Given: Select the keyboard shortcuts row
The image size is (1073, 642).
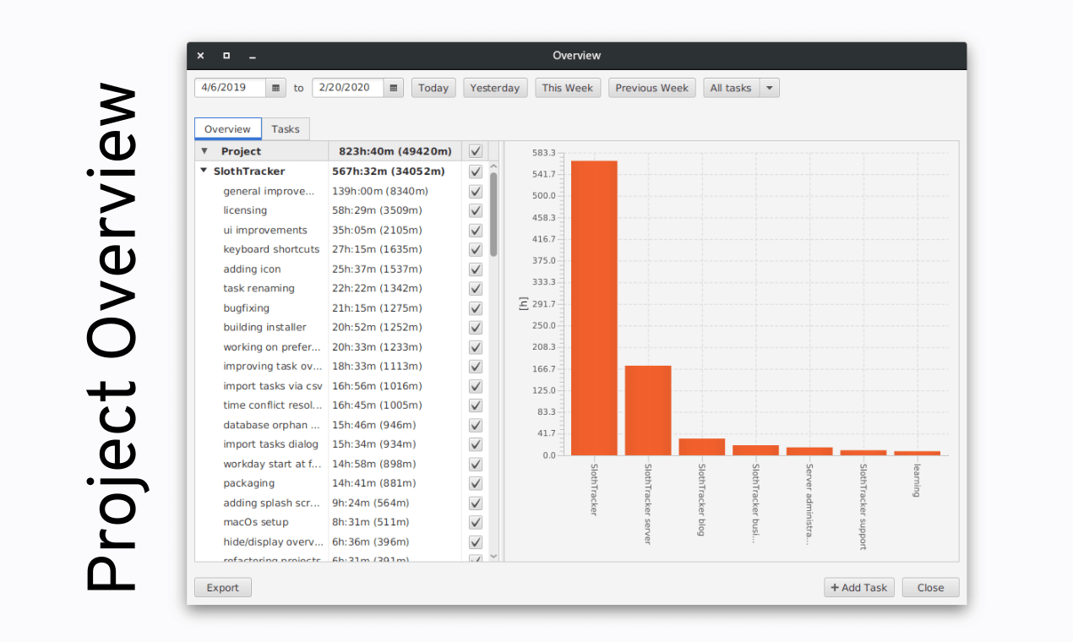Looking at the screenshot, I should (341, 249).
